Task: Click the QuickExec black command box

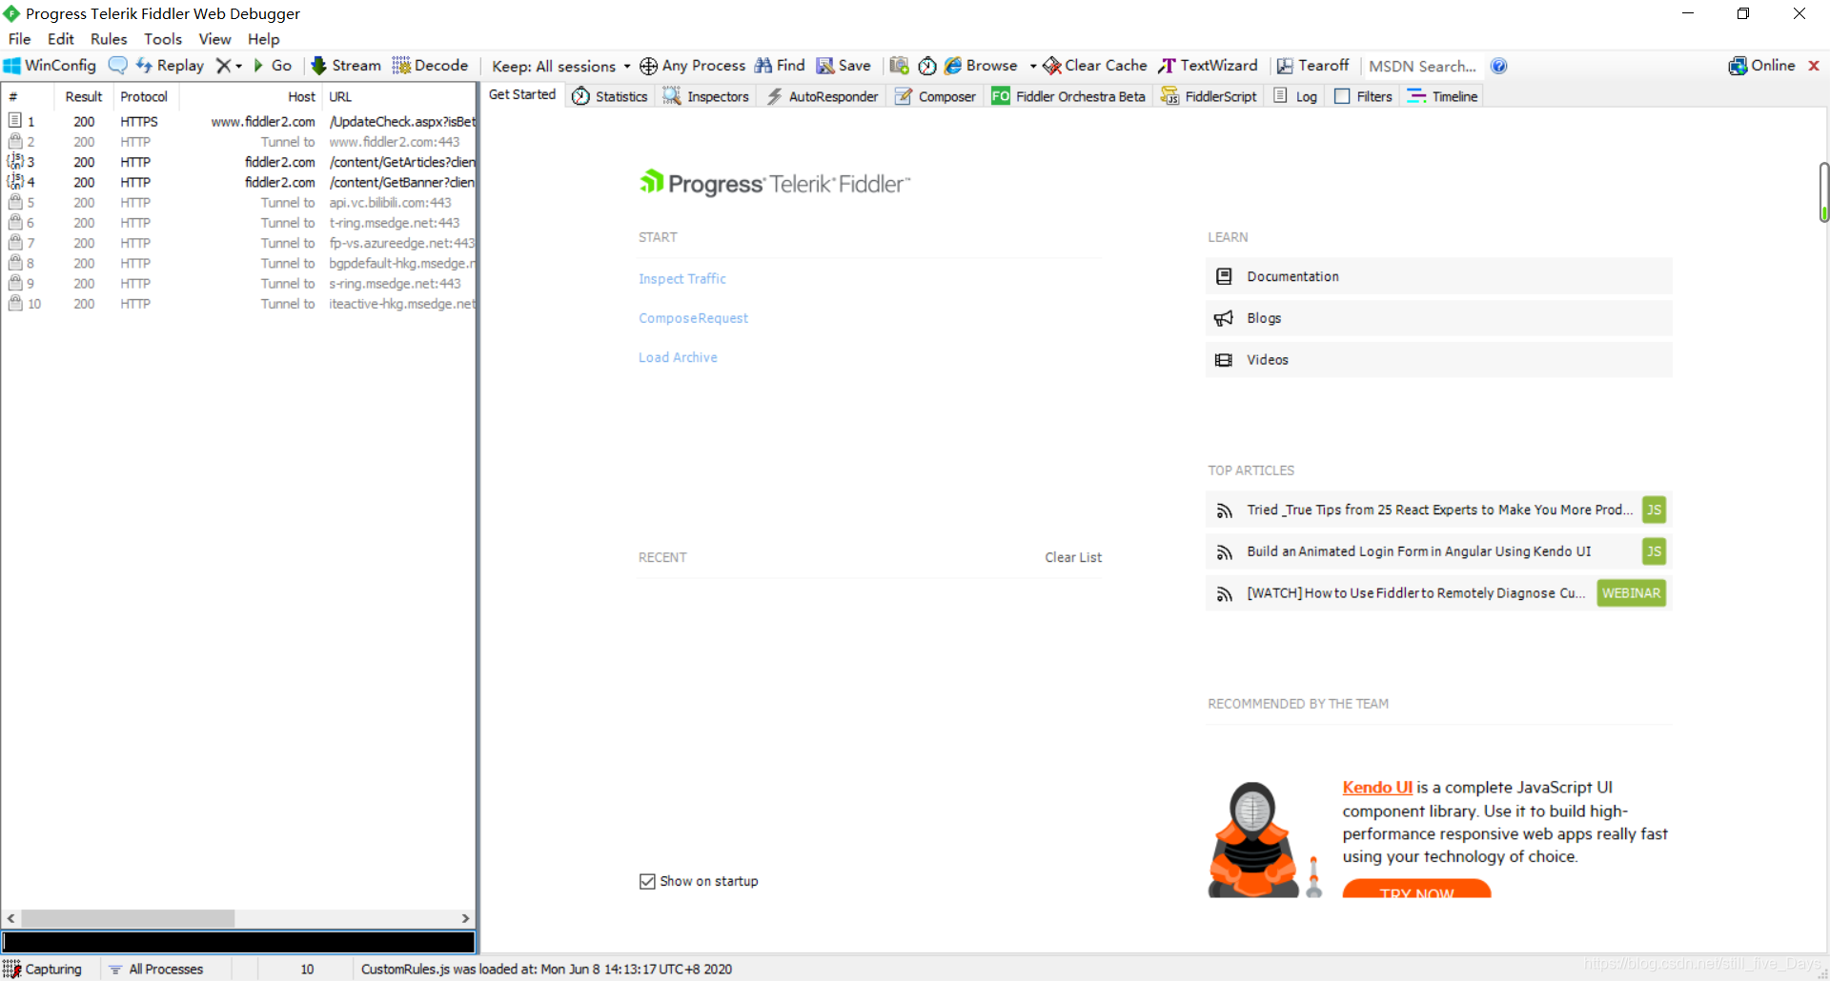Action: click(x=238, y=942)
